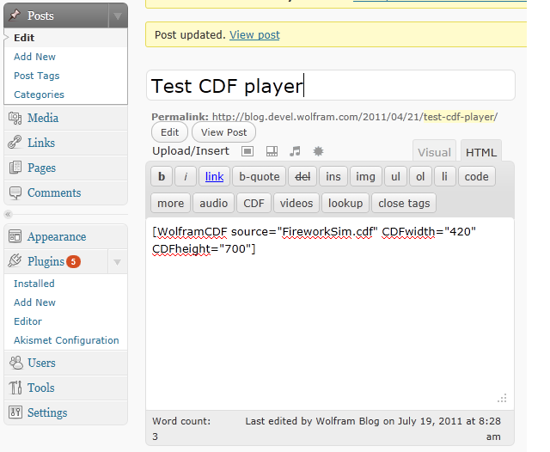The image size is (550, 452).
Task: Open the Users section label
Action: tap(41, 363)
